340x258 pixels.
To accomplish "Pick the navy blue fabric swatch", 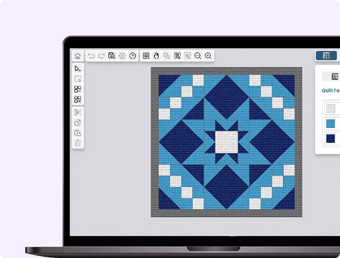I will pyautogui.click(x=331, y=139).
